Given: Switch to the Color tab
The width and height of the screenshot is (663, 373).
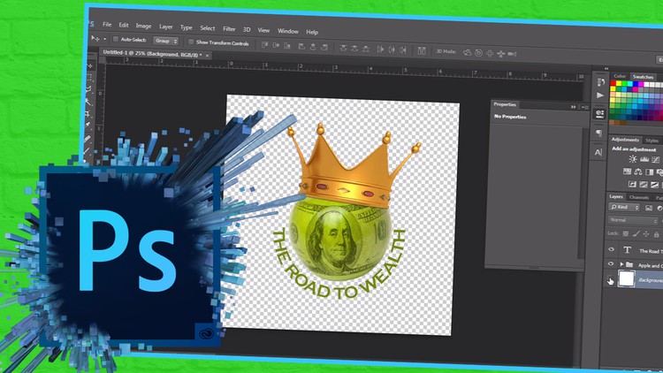Looking at the screenshot, I should coord(620,76).
